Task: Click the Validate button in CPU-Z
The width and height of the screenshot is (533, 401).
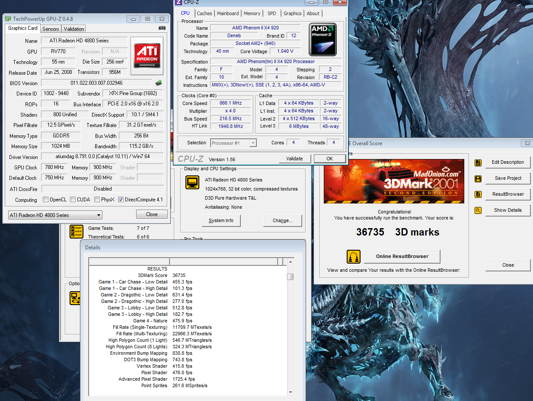Action: pyautogui.click(x=294, y=159)
